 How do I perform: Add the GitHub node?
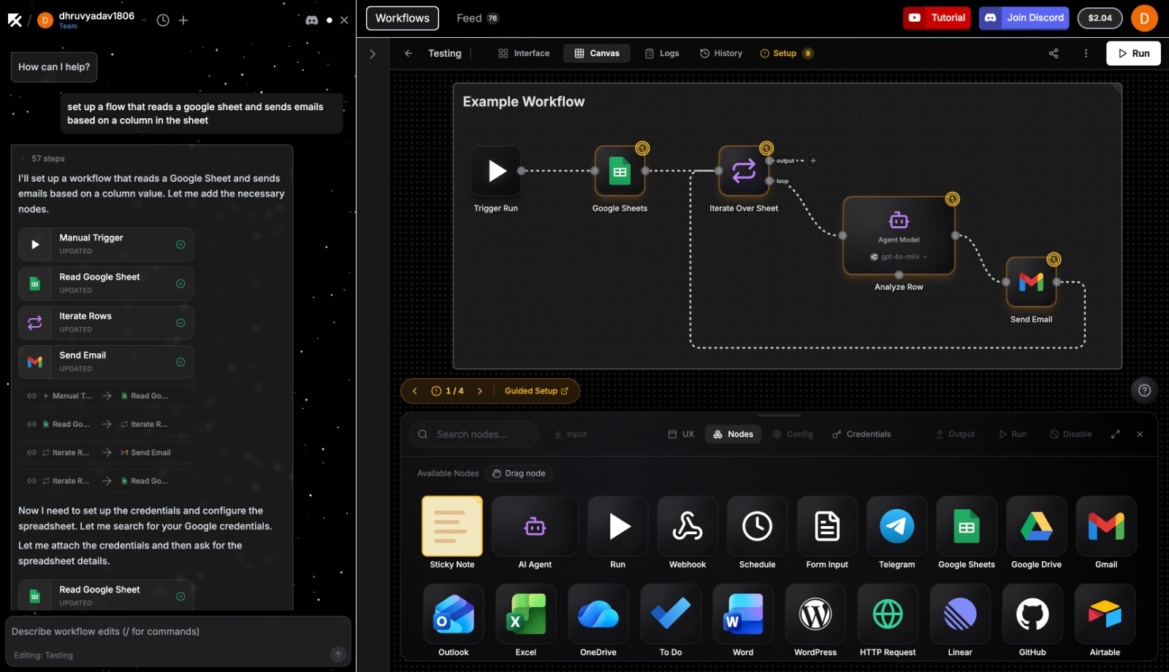pos(1032,614)
